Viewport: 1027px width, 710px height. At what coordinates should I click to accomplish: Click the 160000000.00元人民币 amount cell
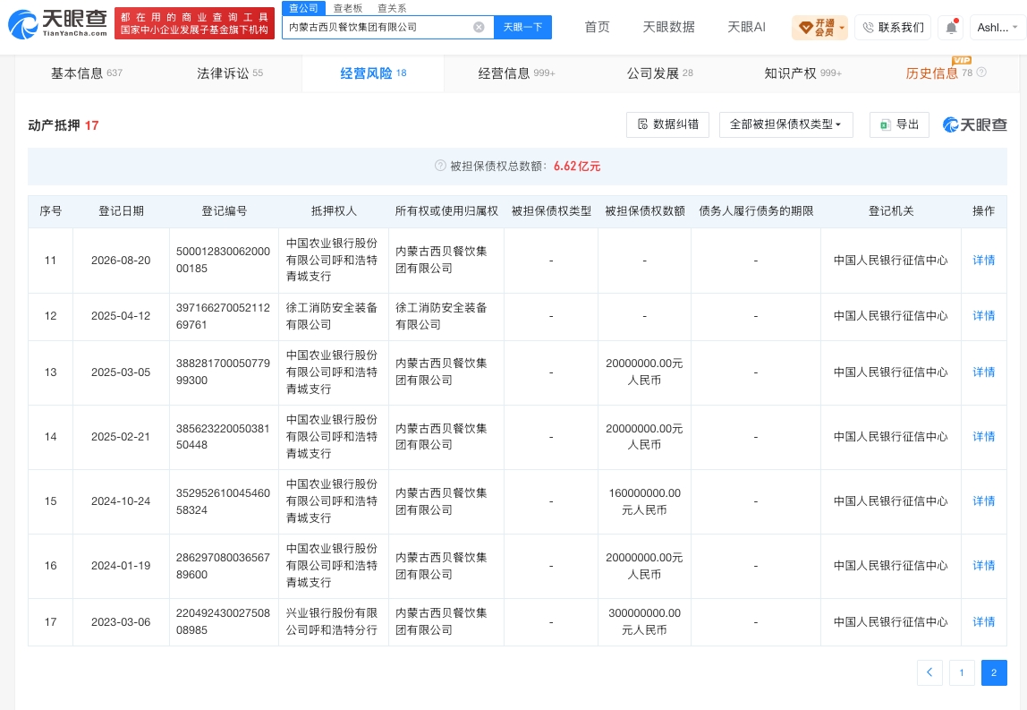644,500
